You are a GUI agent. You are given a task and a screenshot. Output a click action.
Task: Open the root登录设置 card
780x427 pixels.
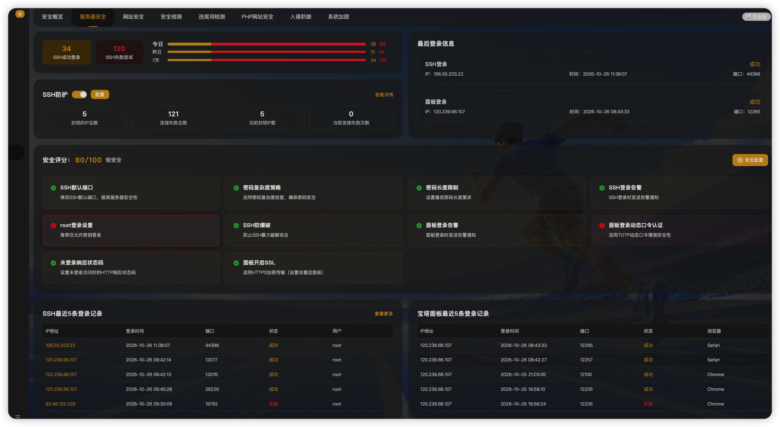coord(131,230)
